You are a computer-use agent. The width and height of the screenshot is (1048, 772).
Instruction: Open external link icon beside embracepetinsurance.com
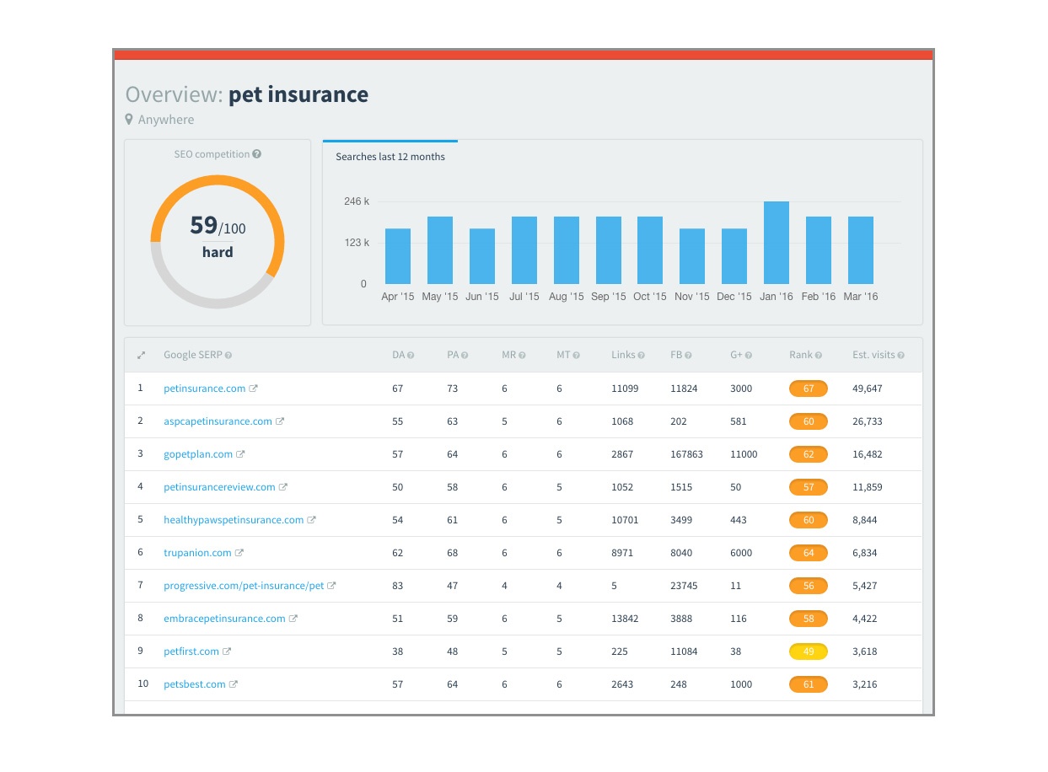pyautogui.click(x=293, y=619)
